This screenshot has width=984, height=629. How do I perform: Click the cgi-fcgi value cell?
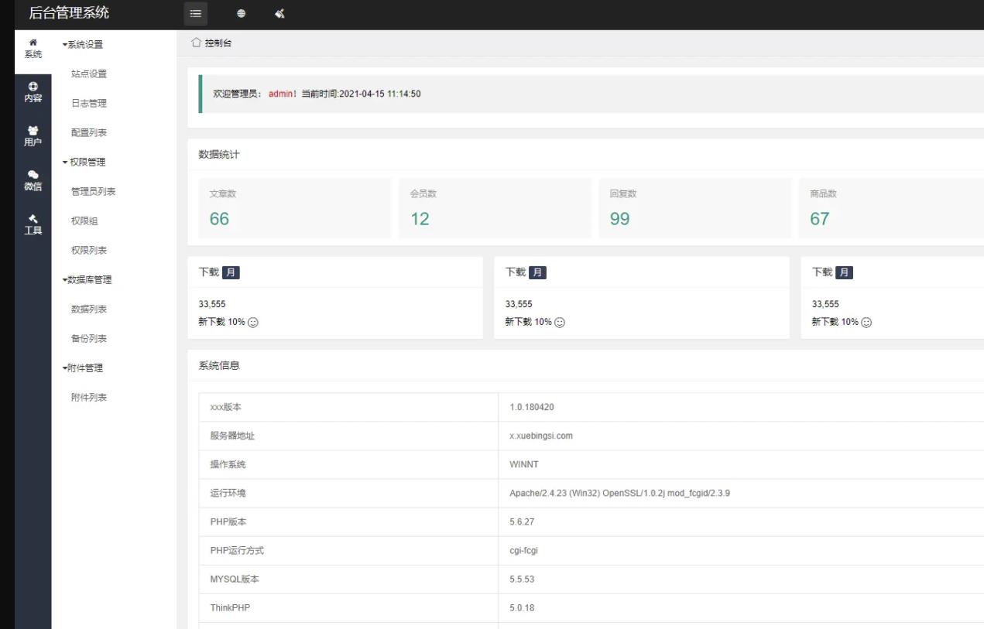523,551
